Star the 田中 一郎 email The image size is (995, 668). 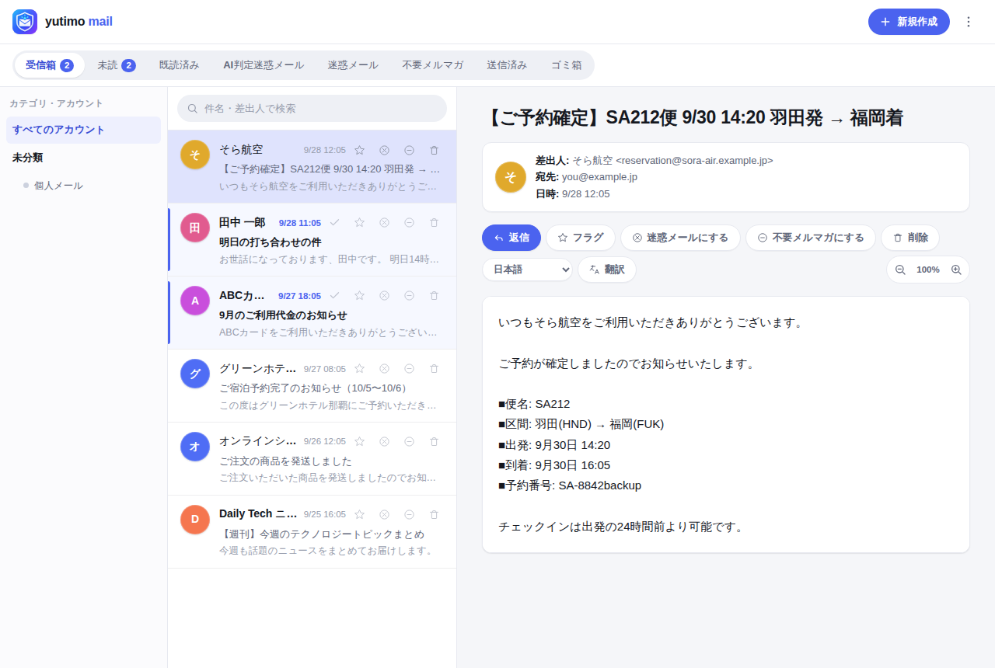359,223
